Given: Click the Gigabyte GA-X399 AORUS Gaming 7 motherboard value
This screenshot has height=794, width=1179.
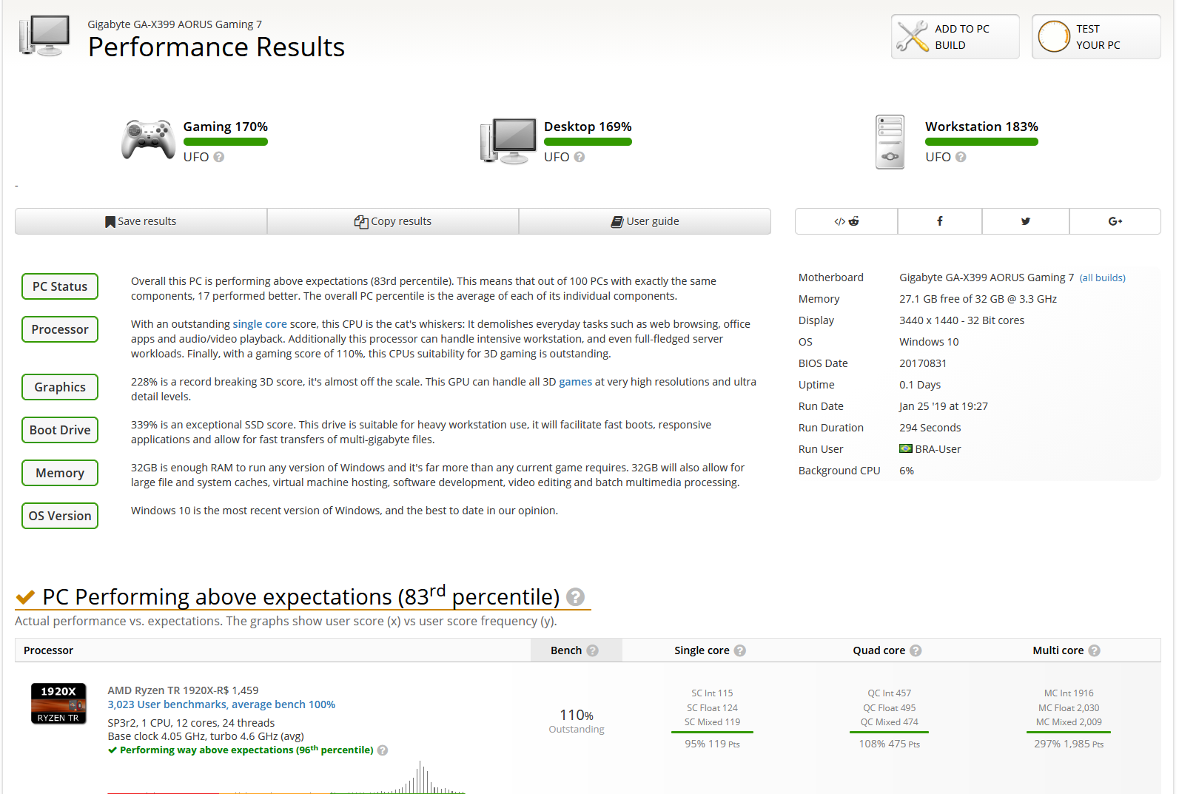Looking at the screenshot, I should point(987,277).
